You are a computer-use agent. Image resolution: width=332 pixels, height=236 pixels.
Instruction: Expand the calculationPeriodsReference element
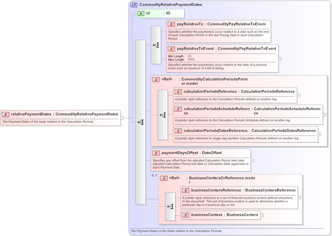[299, 95]
